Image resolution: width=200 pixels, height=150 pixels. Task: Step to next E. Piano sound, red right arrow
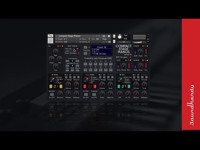tap(95, 86)
